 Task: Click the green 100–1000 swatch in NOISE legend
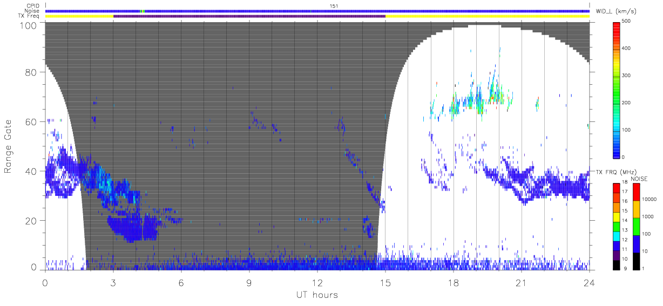pos(635,226)
